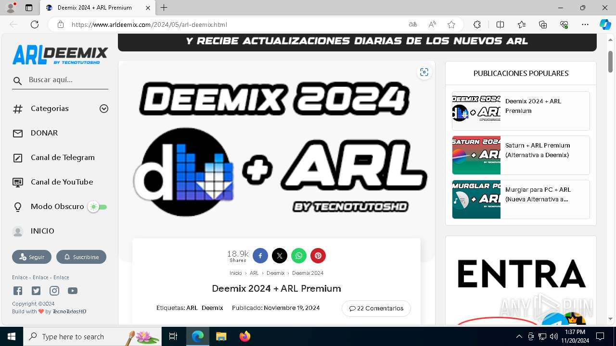
Task: Open Task View on taskbar
Action: pyautogui.click(x=173, y=336)
